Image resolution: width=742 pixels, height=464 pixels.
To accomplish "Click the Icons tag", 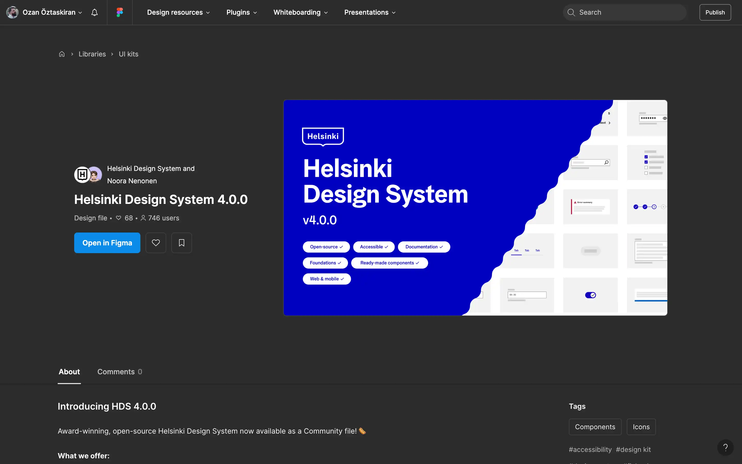I will point(641,427).
